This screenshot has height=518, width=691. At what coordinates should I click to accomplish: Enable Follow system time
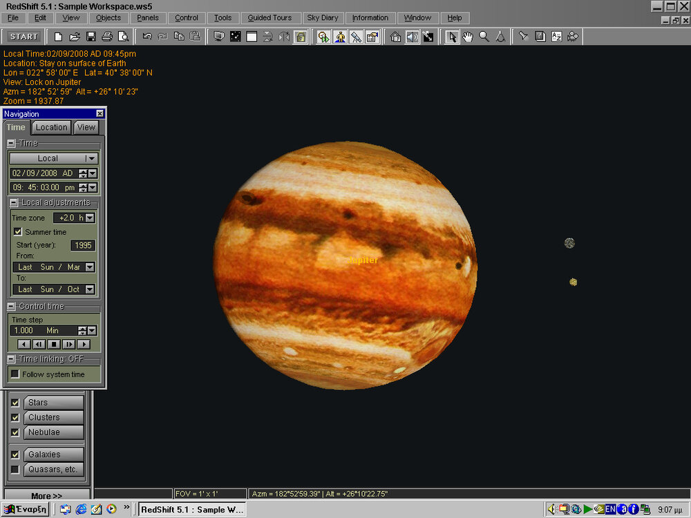pyautogui.click(x=15, y=374)
